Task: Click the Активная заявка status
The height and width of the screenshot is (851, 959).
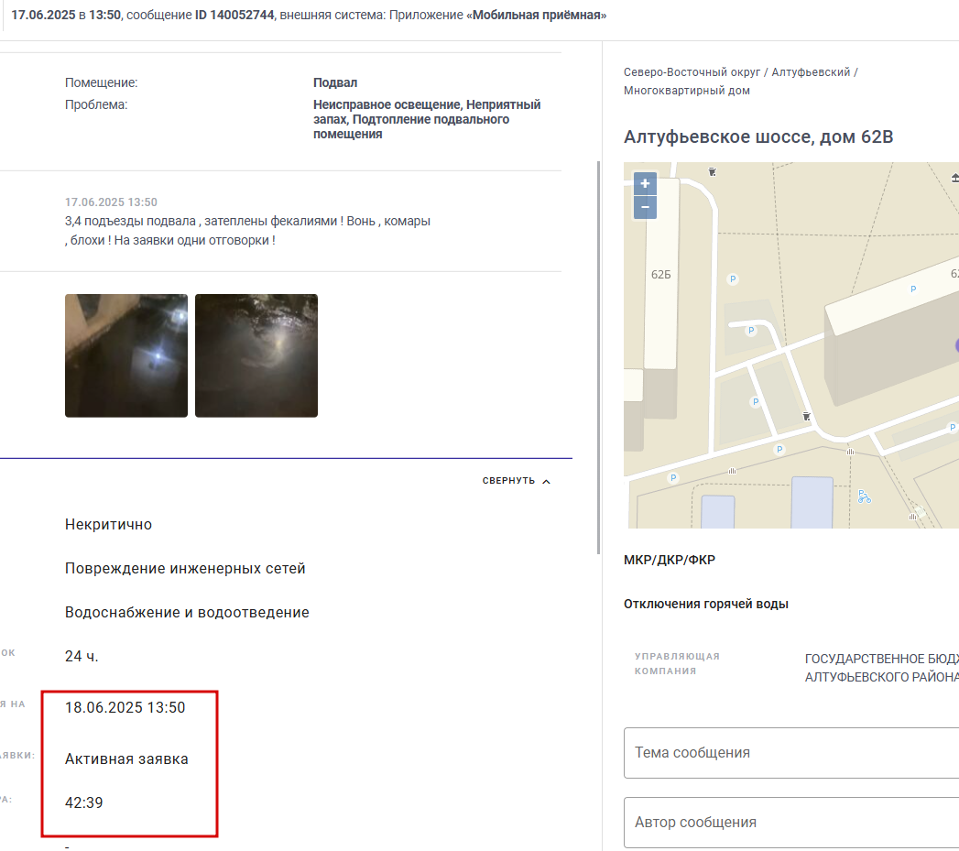Action: (x=126, y=759)
